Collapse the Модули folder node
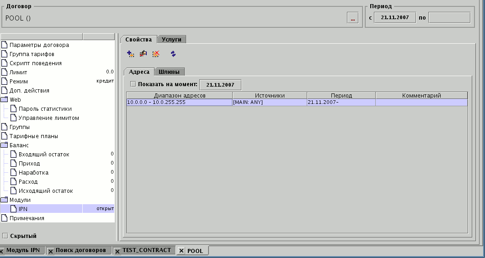Viewport: 485px width, 258px height. click(5, 200)
